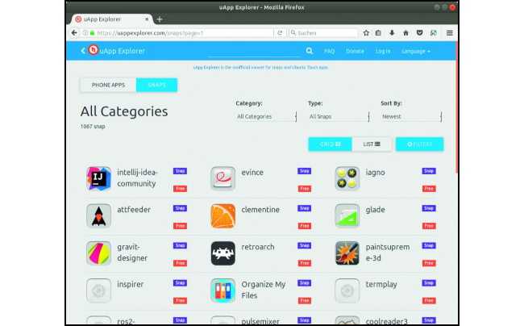This screenshot has width=524, height=326.
Task: Open the Pocket icon in toolbar
Action: (420, 33)
